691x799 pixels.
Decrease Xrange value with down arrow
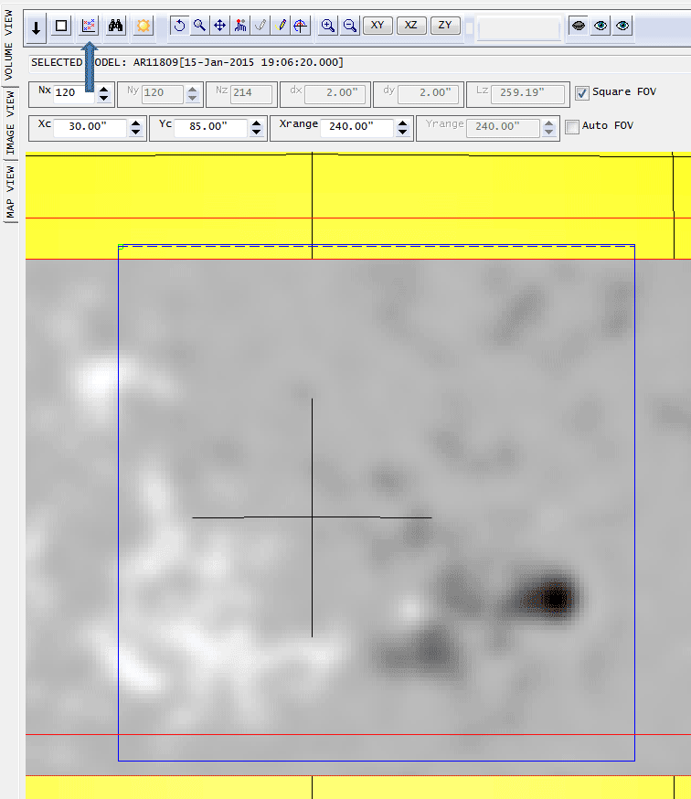coord(402,132)
